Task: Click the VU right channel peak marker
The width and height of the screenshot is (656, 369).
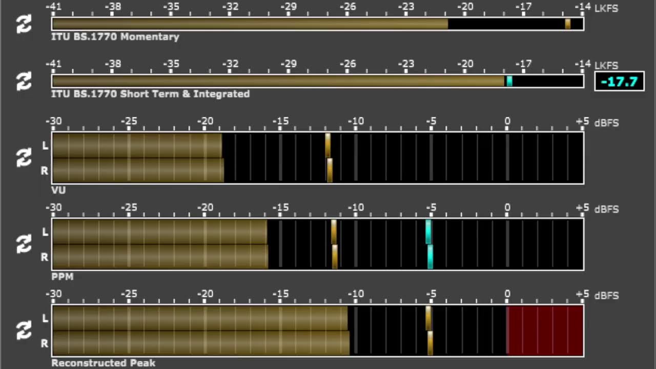Action: (x=330, y=170)
